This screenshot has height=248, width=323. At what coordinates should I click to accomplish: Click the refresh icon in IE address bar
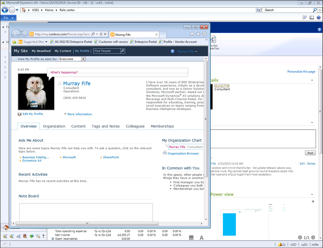click(x=101, y=34)
